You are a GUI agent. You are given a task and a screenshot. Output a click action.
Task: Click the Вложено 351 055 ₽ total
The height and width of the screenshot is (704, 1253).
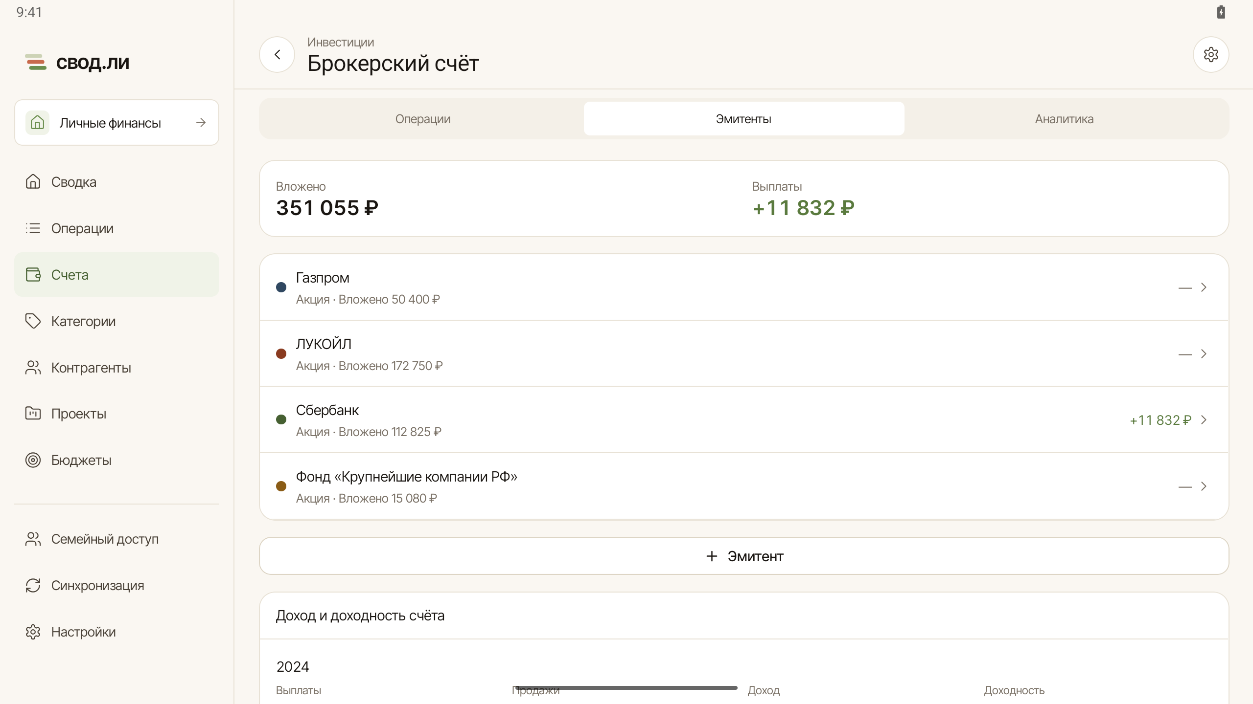(327, 208)
